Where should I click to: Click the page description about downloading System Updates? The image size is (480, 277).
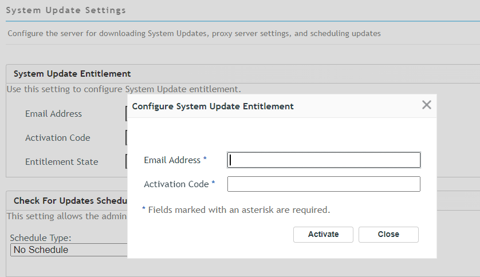pos(194,33)
